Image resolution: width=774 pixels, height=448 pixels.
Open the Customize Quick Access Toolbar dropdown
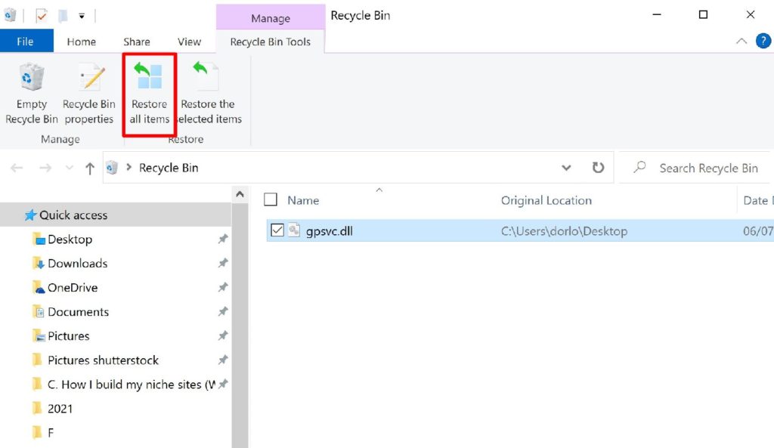coord(82,15)
